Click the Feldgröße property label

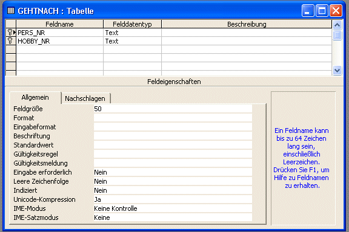click(x=28, y=109)
